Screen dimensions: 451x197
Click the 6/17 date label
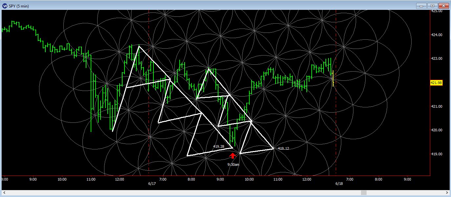[152, 184]
